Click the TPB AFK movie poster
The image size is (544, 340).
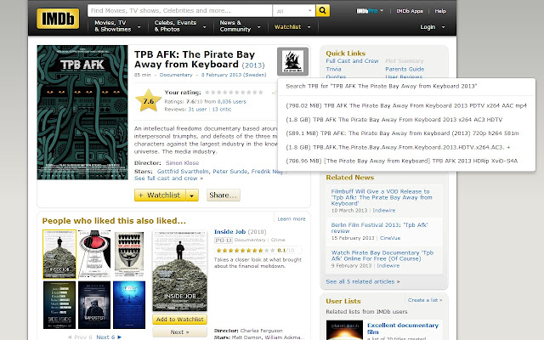[x=82, y=112]
